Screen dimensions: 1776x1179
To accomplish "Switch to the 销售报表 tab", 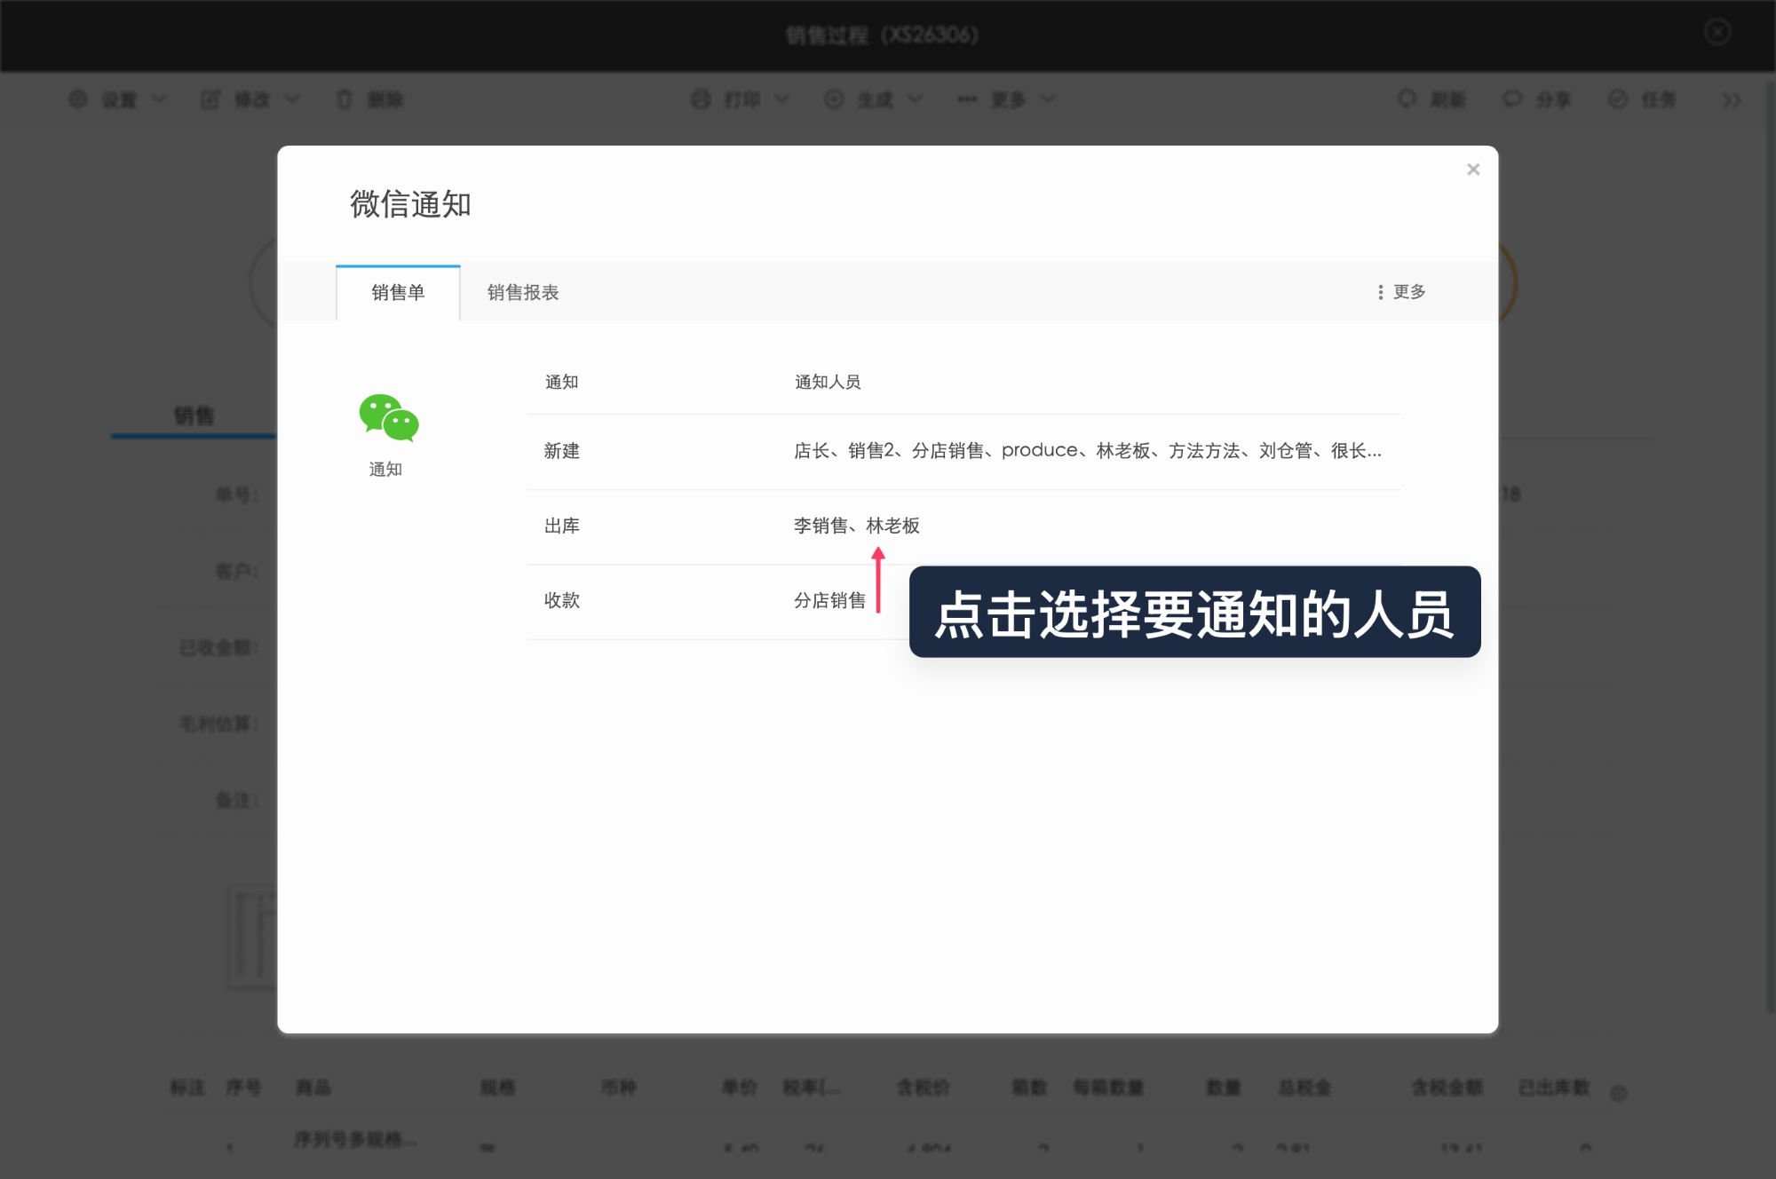I will pyautogui.click(x=522, y=292).
